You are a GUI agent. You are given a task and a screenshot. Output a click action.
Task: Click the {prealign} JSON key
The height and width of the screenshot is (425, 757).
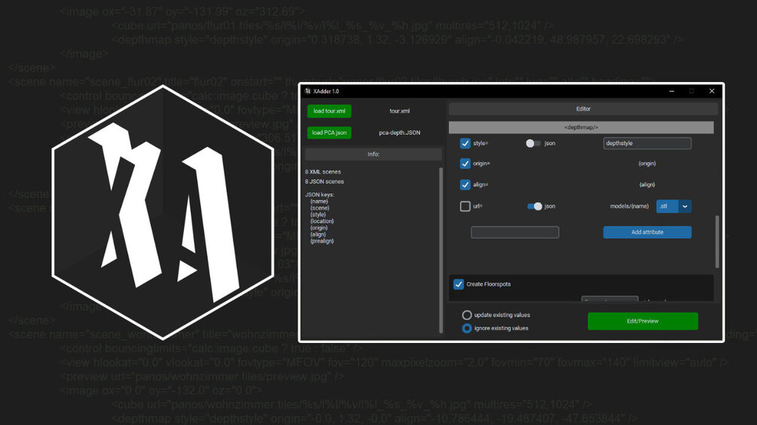coord(322,241)
